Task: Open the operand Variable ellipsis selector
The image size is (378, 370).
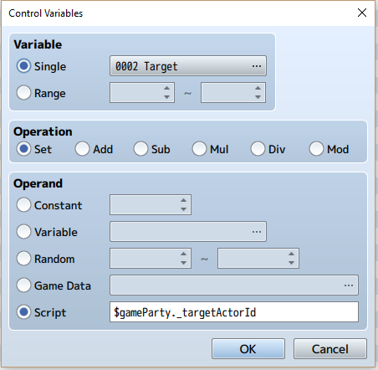Action: coord(257,232)
